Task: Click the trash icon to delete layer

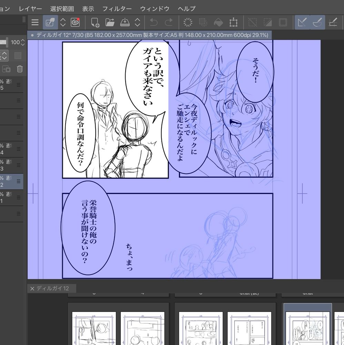Action: click(x=20, y=69)
